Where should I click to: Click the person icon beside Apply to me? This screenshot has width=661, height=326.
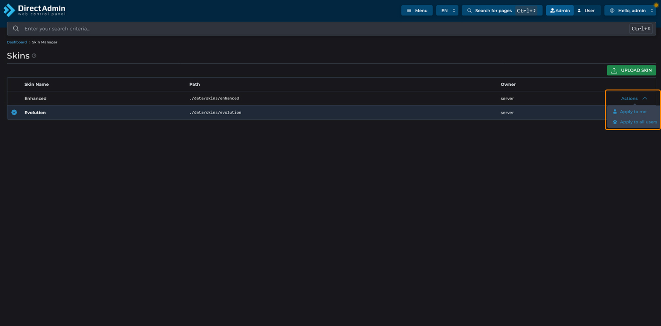[615, 112]
